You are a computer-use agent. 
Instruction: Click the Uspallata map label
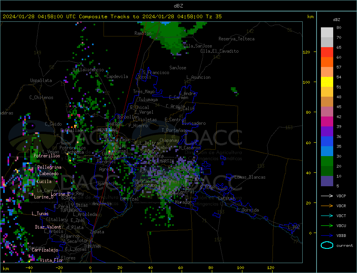(41, 80)
